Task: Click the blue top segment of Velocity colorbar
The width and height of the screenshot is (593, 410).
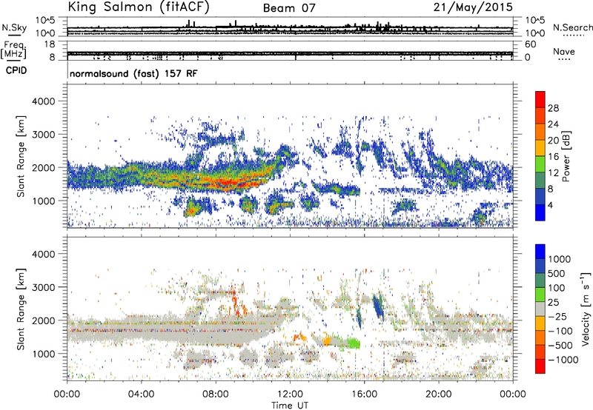Action: pyautogui.click(x=540, y=252)
